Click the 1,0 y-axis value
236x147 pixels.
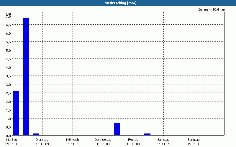(9, 119)
